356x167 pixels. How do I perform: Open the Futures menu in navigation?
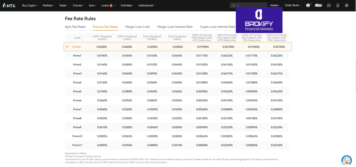[x=80, y=6]
